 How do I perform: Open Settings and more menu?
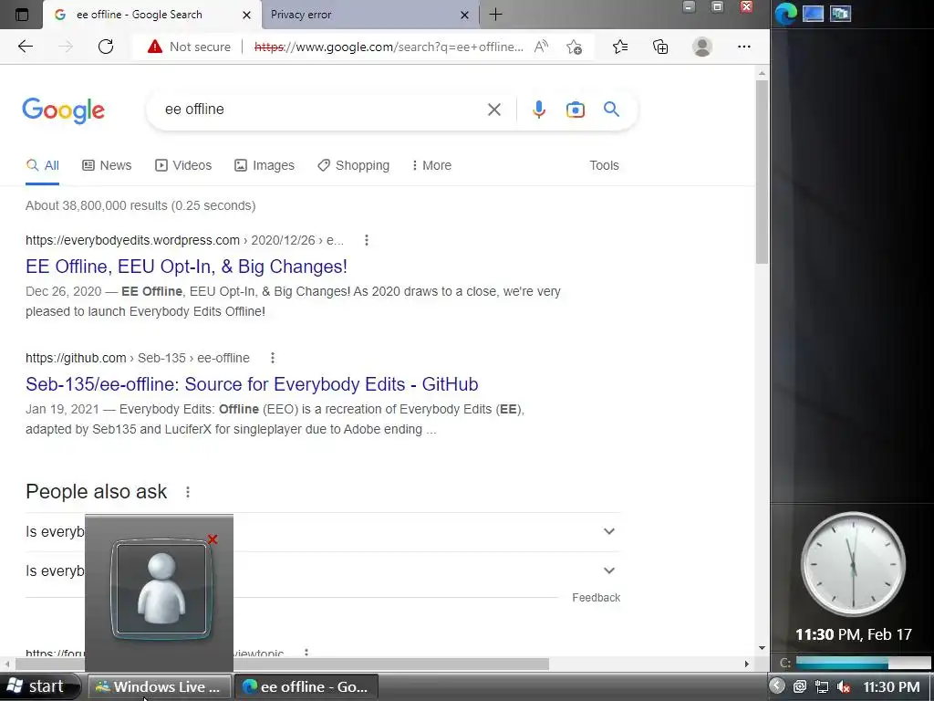click(744, 47)
